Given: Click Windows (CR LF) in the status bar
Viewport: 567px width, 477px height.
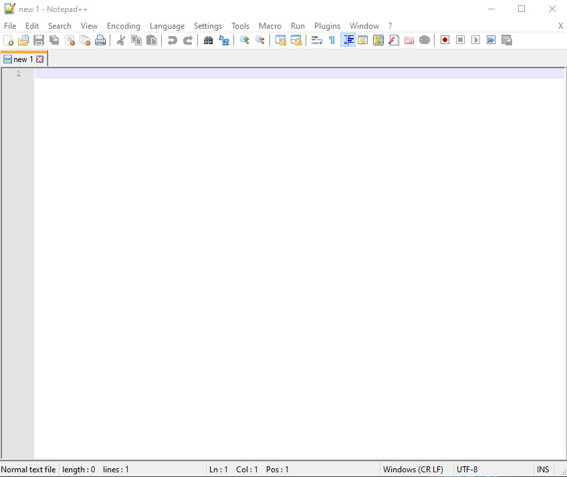Looking at the screenshot, I should (413, 470).
